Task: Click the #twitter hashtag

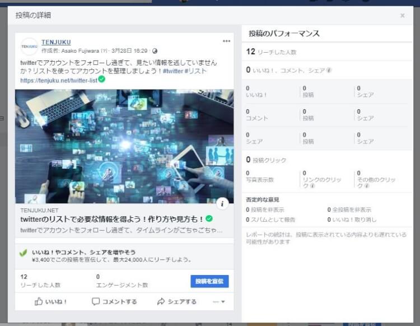Action: [x=174, y=71]
